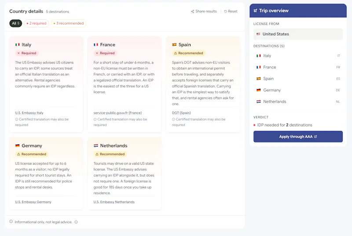Click the warning icon in Germany's Recommended badge
The image size is (352, 236).
18,154
